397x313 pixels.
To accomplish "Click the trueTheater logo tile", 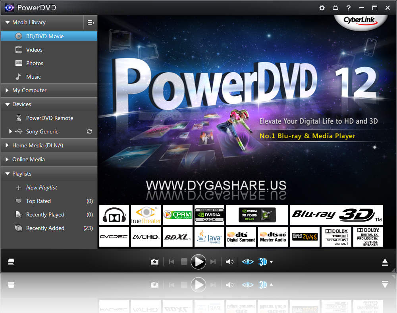I will (146, 215).
